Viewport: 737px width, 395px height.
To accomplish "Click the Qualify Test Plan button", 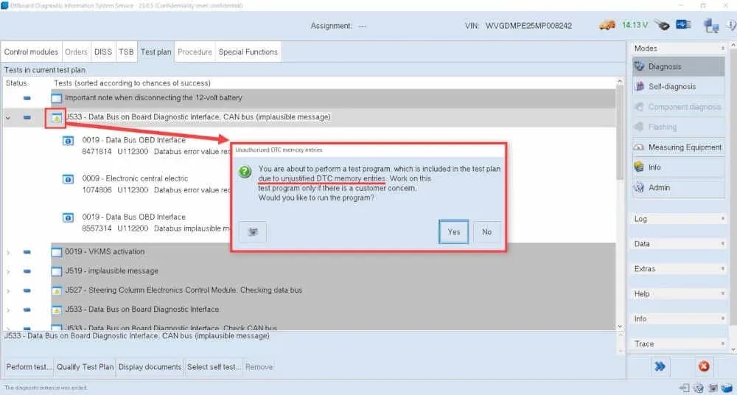I will (x=85, y=367).
